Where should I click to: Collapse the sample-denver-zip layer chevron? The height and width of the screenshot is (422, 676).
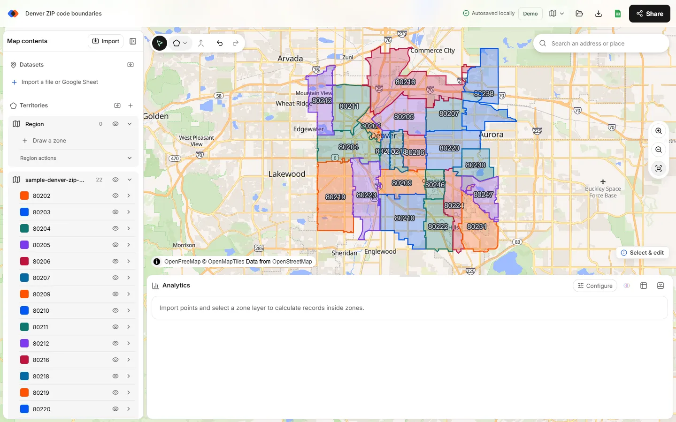[130, 180]
